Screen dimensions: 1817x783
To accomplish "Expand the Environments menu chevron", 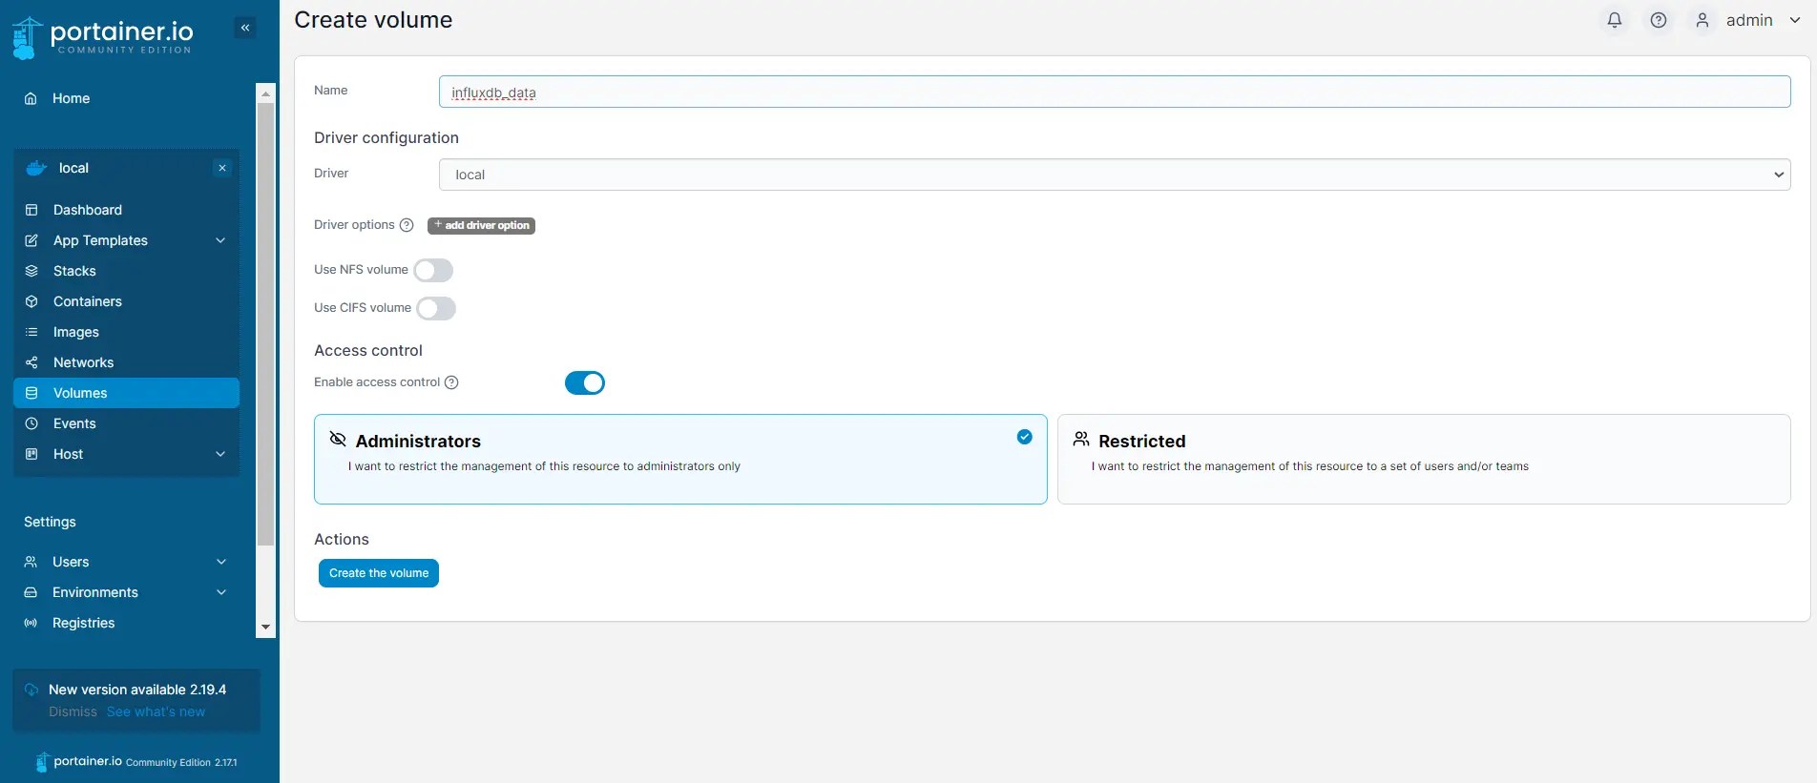I will 221,592.
